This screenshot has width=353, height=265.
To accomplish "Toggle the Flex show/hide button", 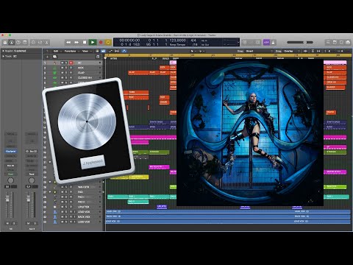I will tap(117, 51).
